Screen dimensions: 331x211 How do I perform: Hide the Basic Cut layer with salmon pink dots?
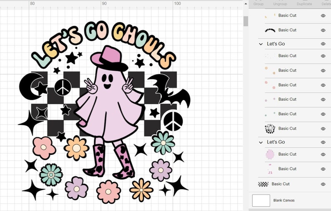pos(323,85)
